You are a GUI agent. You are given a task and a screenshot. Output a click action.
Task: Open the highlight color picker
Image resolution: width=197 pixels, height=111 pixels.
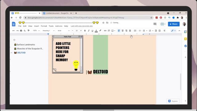[x=100, y=31]
